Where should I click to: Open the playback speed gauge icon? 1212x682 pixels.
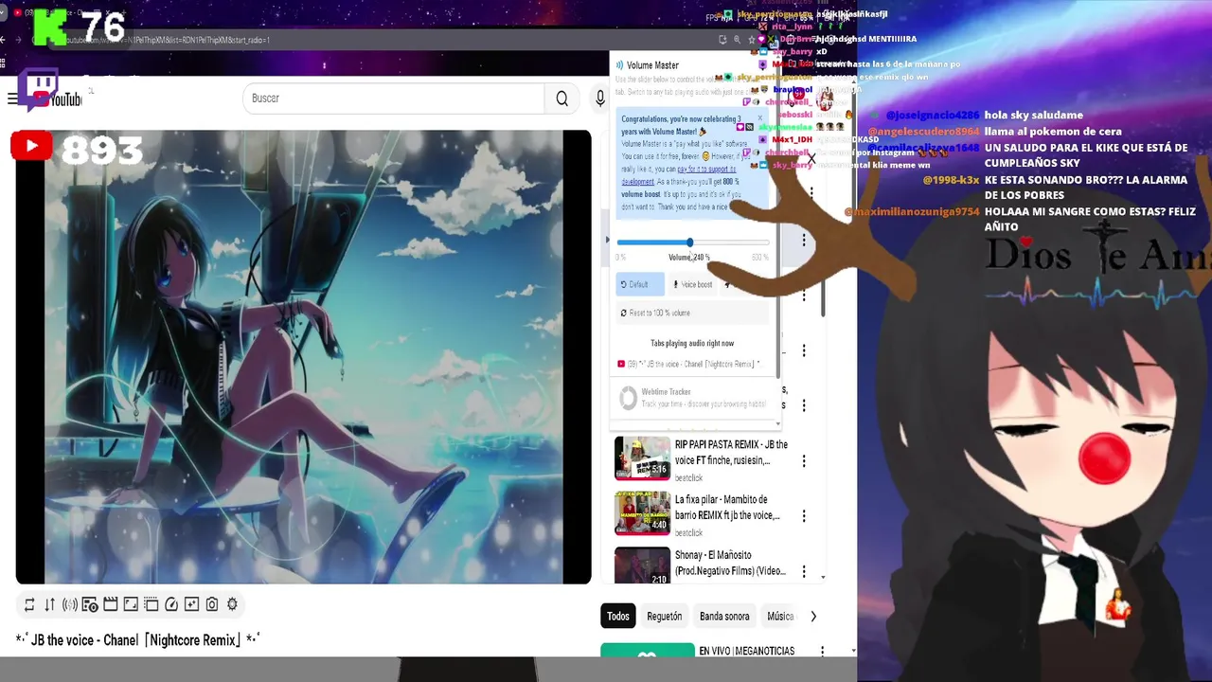[x=171, y=604]
